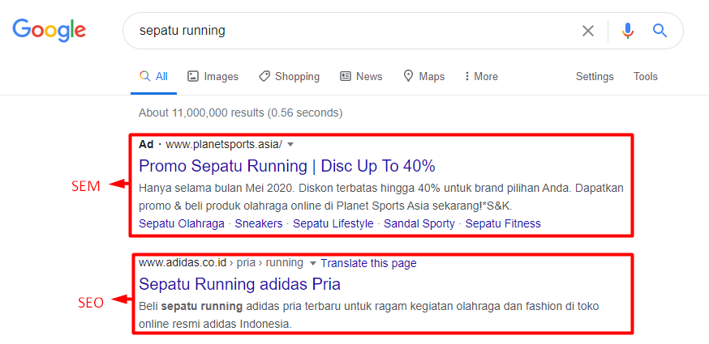Open the Sepatu Olahraga sitelink
The image size is (709, 344).
click(x=182, y=223)
